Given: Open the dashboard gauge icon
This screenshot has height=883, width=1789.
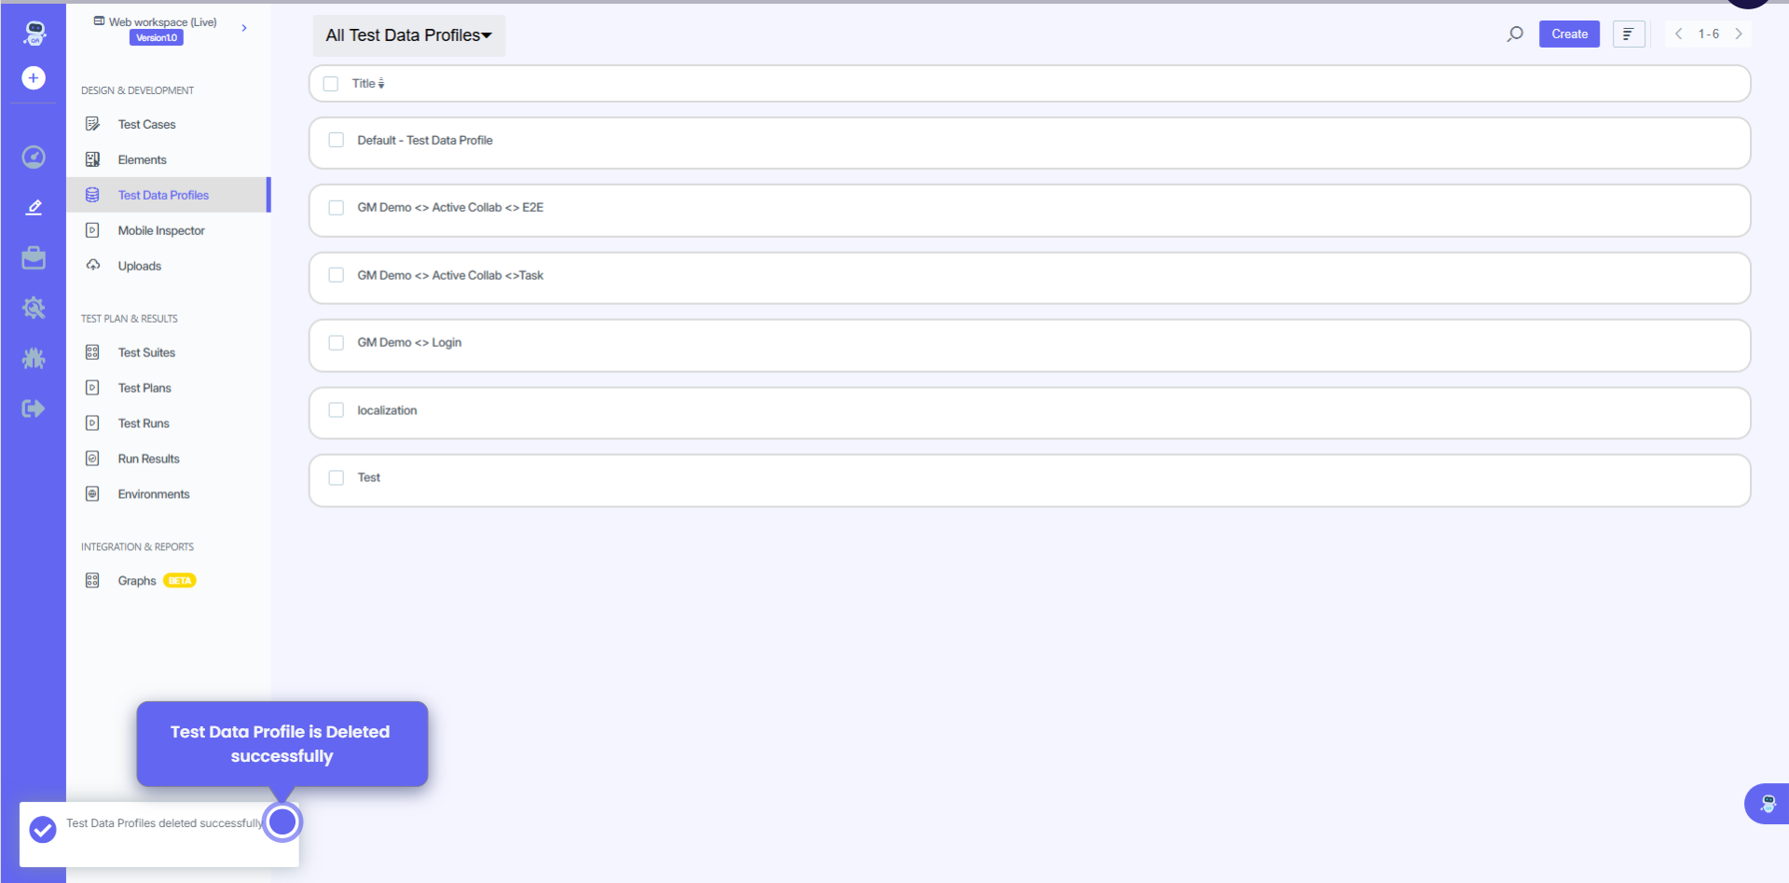Looking at the screenshot, I should pos(34,157).
